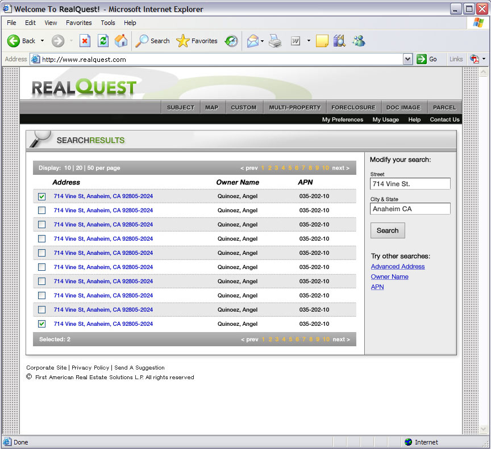
Task: Check the fifth result row checkbox
Action: pos(41,253)
